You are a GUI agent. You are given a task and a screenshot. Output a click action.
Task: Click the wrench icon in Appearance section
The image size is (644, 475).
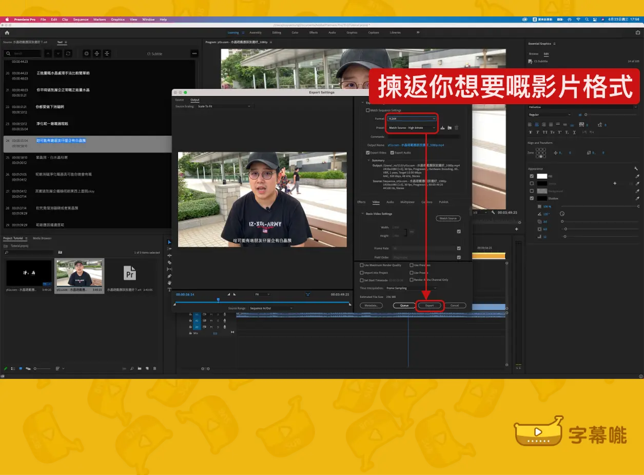click(x=636, y=168)
